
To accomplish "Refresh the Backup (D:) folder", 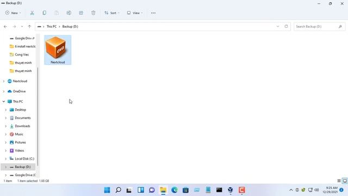I will 286,27.
